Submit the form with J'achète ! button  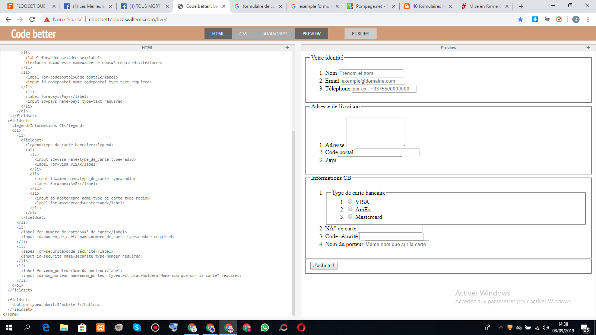(x=324, y=265)
